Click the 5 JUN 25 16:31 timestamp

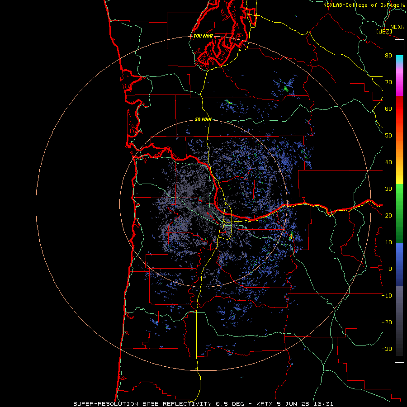tap(305, 404)
